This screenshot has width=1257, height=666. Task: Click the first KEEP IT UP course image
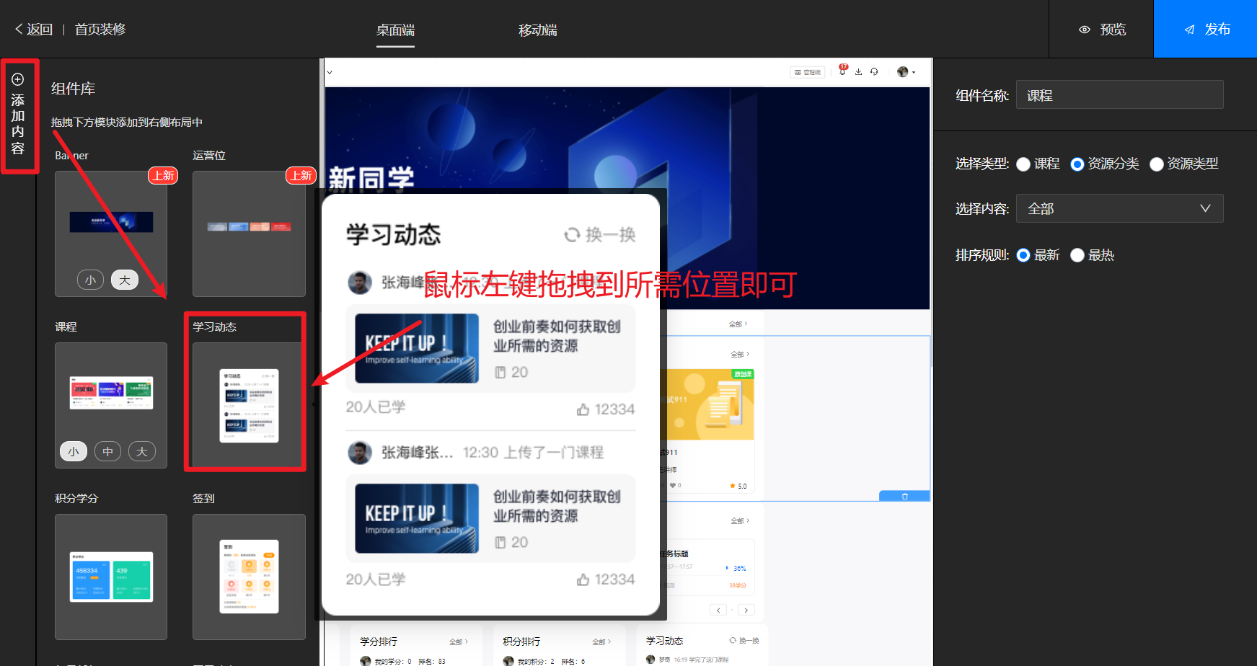coord(417,348)
